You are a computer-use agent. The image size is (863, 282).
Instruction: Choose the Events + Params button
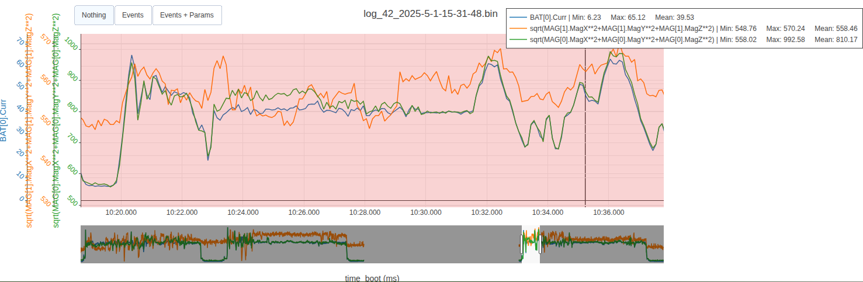coord(187,15)
